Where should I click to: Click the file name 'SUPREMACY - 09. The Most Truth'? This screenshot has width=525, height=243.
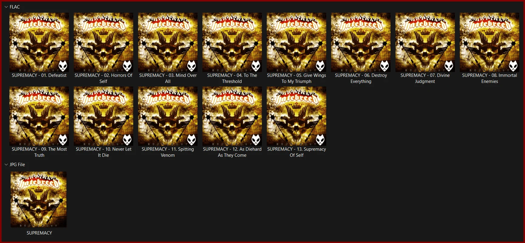(x=39, y=152)
